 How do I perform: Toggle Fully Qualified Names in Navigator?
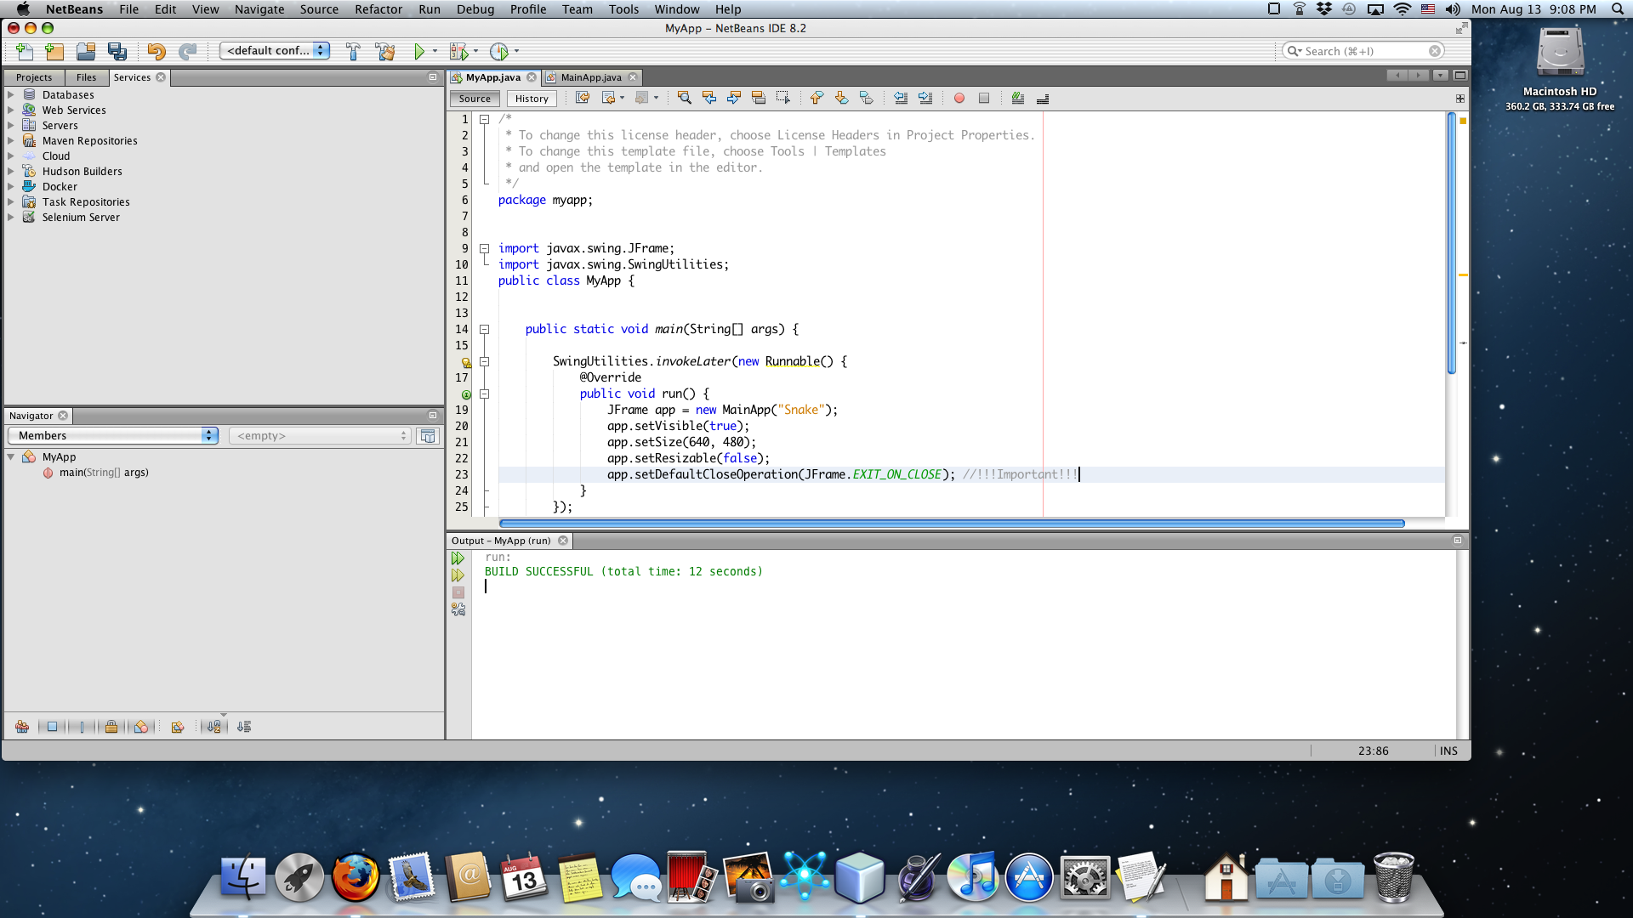pos(177,727)
